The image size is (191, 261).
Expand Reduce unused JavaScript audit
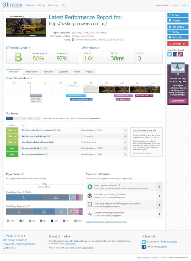point(125,154)
